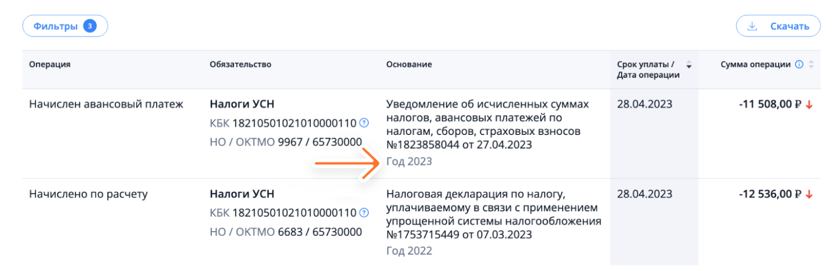Click red down arrow next to -12 536,00 ₽
The height and width of the screenshot is (271, 834).
click(x=809, y=194)
